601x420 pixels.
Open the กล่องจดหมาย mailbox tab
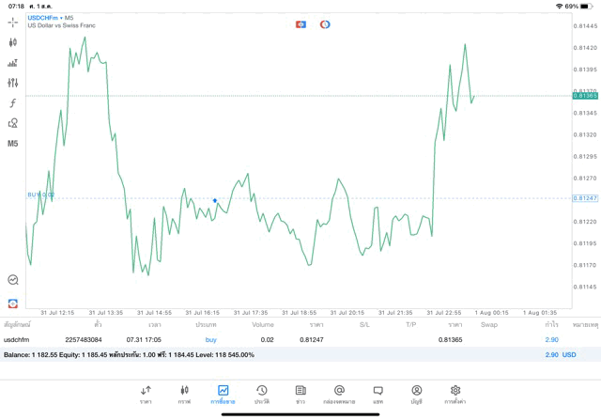(x=339, y=394)
